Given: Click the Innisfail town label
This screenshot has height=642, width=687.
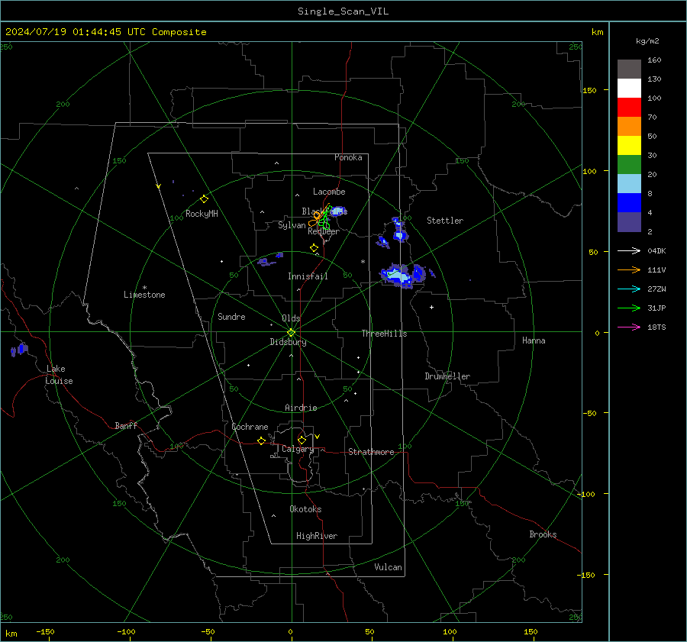Looking at the screenshot, I should (x=308, y=276).
